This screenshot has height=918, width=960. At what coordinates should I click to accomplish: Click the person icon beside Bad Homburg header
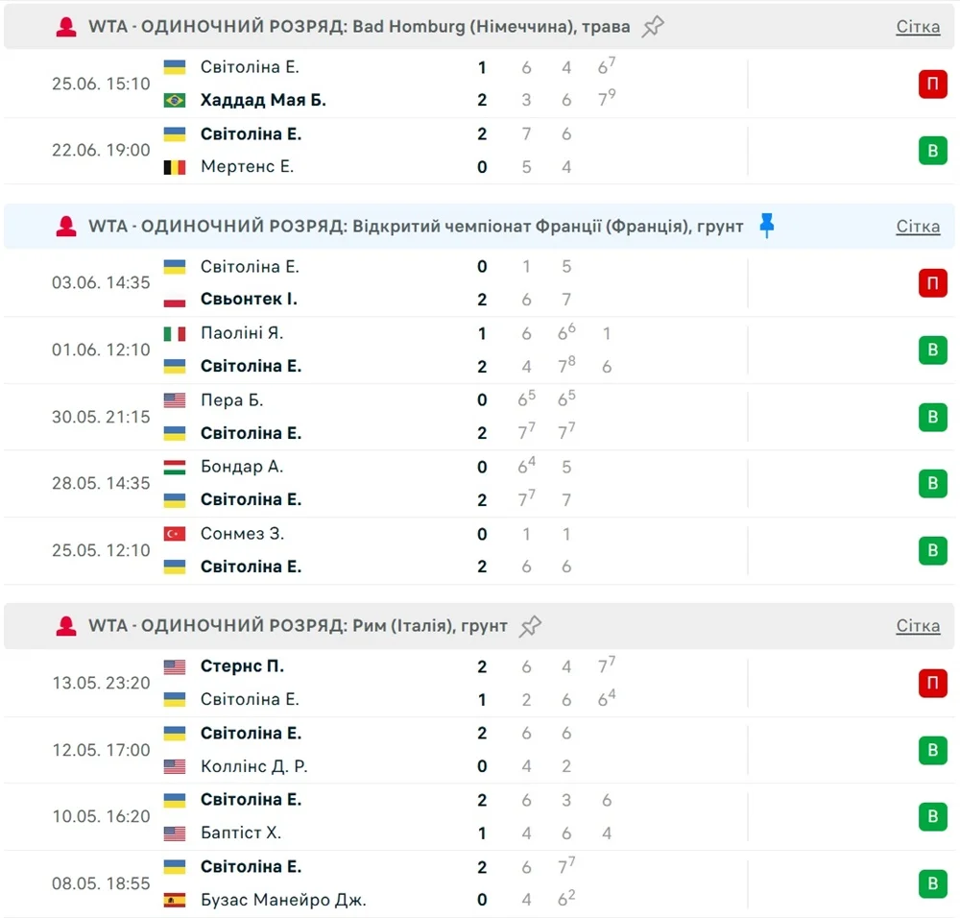(65, 27)
